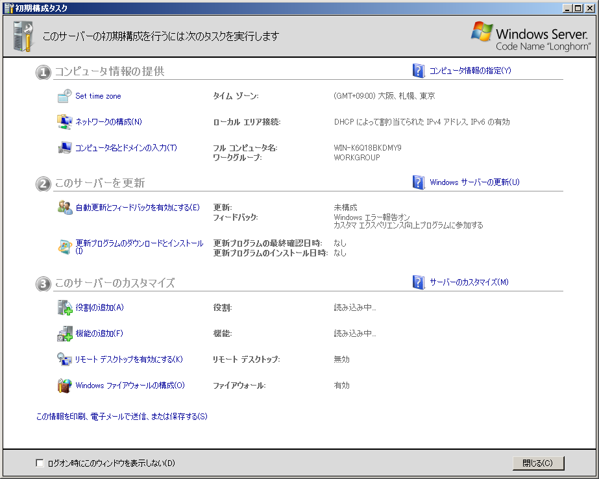Click the このサーバーを更新 section heading
The image size is (599, 479).
100,183
